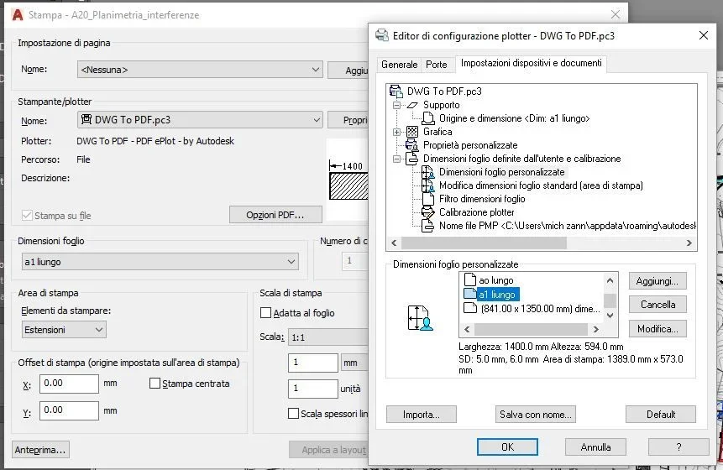
Task: Select 'Calibrazione plotter' tree row
Action: coord(476,212)
